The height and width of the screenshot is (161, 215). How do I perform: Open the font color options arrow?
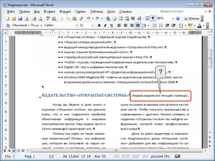pyautogui.click(x=204, y=25)
